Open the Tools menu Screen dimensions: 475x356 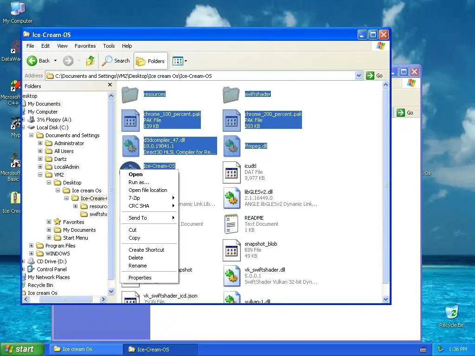tap(109, 46)
